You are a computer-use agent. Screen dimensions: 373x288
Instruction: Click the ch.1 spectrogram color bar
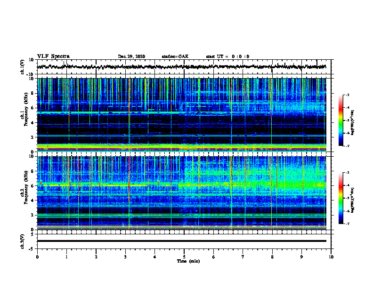click(x=341, y=120)
